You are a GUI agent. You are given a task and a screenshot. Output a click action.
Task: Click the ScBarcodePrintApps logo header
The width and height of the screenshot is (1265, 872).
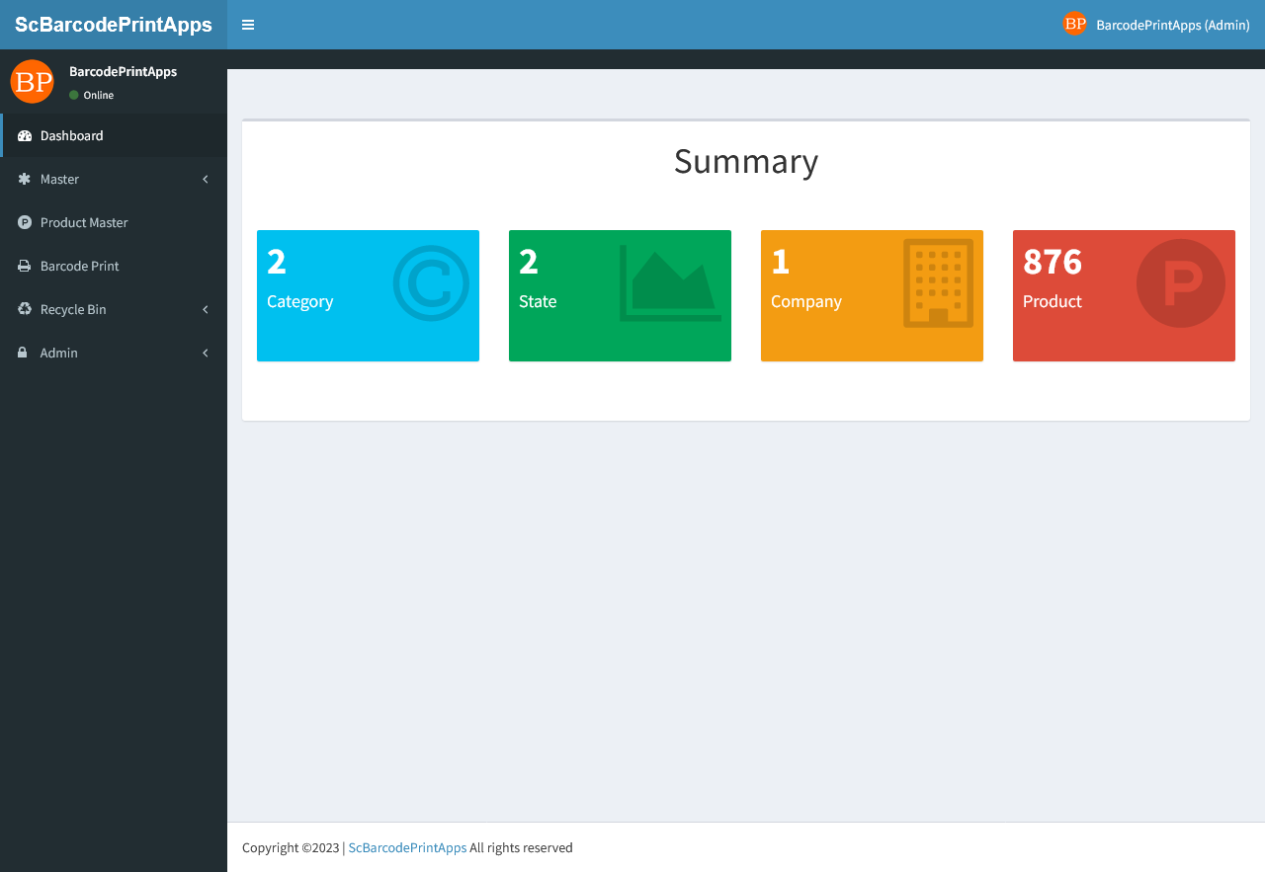pyautogui.click(x=114, y=25)
